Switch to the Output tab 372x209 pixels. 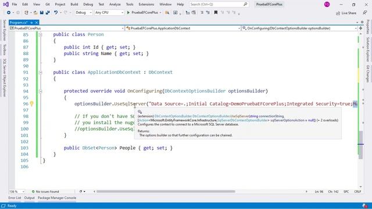coord(30,198)
